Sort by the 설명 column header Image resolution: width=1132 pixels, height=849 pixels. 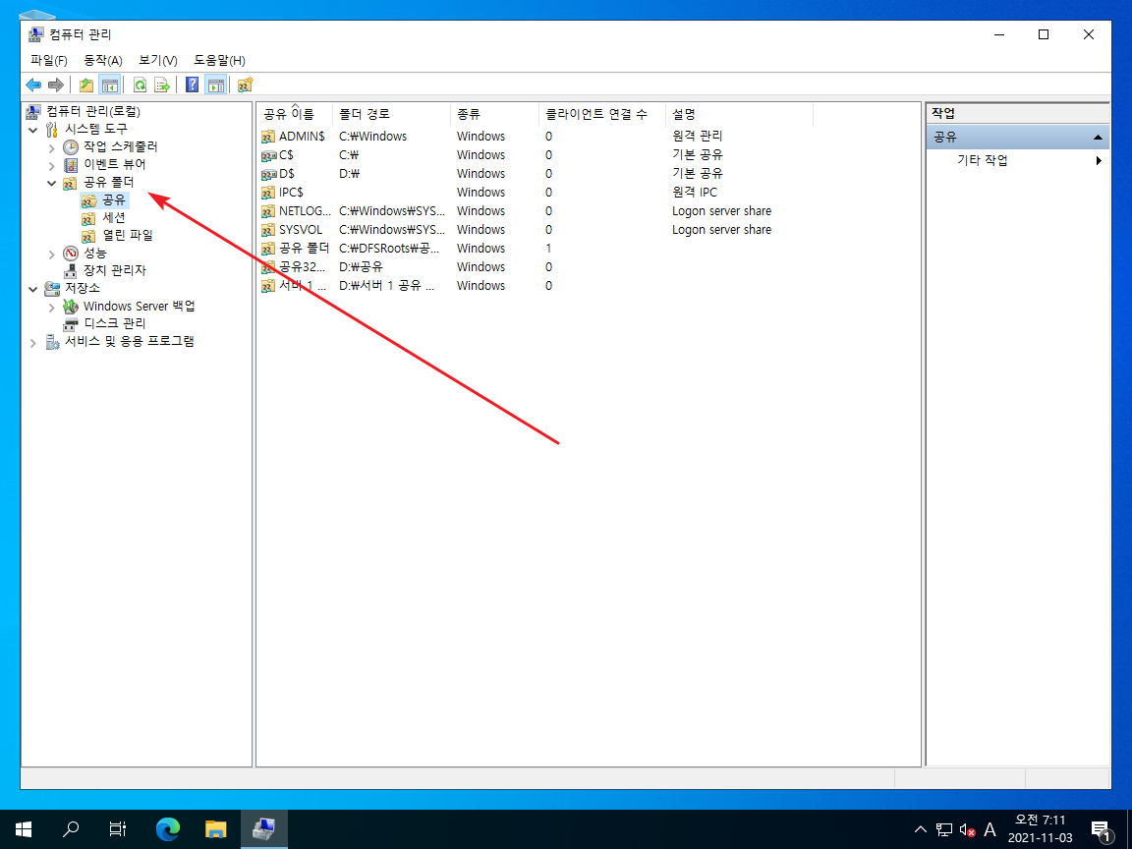pos(739,114)
